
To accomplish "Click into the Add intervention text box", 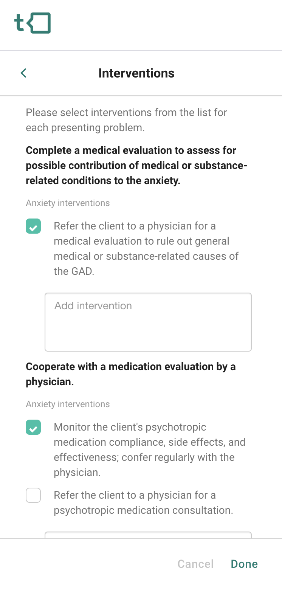I will click(148, 322).
